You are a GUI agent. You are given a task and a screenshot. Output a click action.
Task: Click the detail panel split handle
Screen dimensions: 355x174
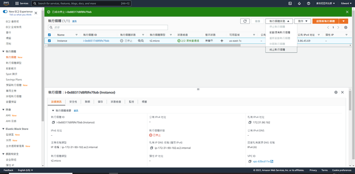[198, 89]
